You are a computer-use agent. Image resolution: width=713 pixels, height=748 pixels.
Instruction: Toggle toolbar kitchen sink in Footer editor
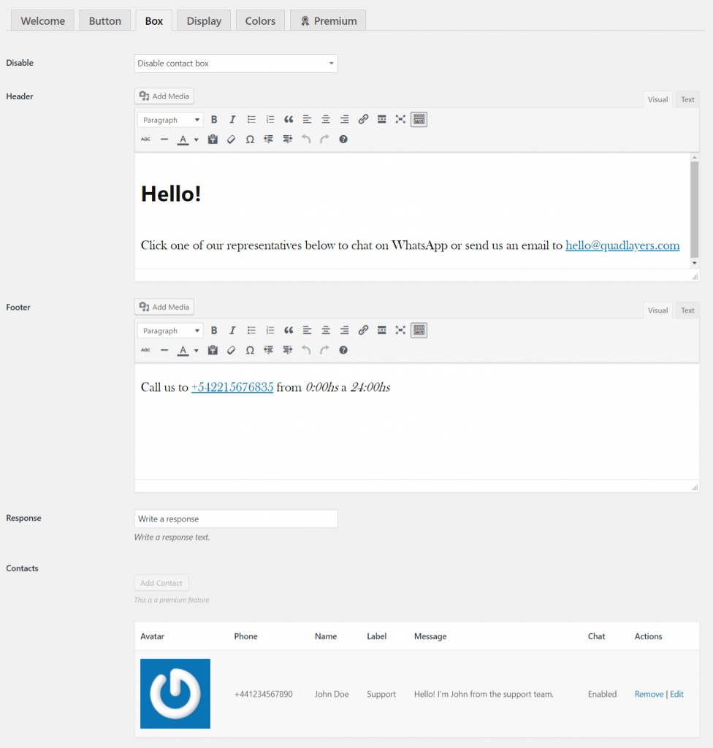pos(419,330)
